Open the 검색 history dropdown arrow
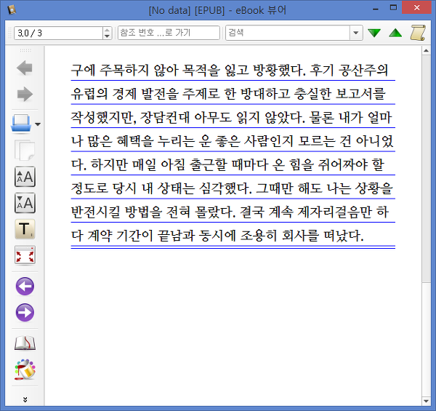The height and width of the screenshot is (411, 436). (355, 33)
